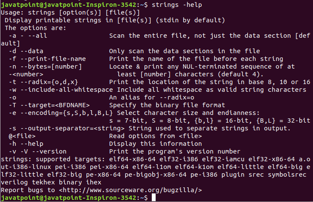313x202 pixels.
Task: Click the '--version' option text
Action: coord(49,151)
